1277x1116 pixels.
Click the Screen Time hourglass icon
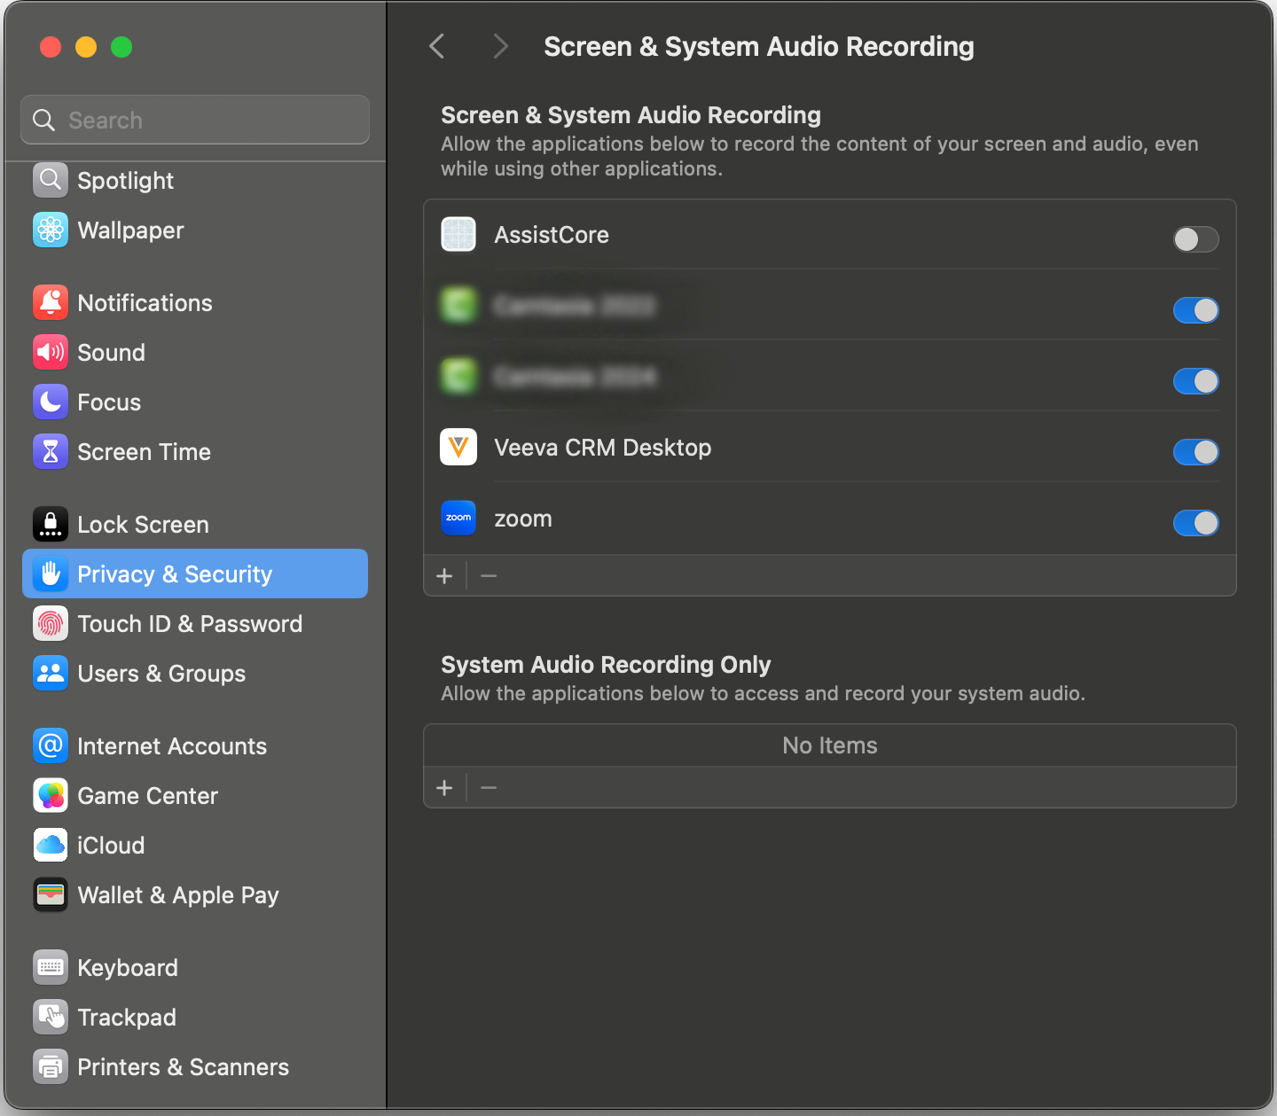[51, 452]
